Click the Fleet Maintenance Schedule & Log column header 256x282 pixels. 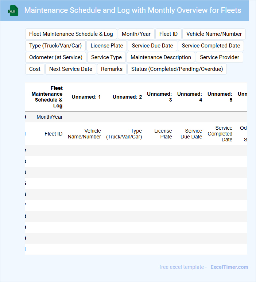[47, 97]
